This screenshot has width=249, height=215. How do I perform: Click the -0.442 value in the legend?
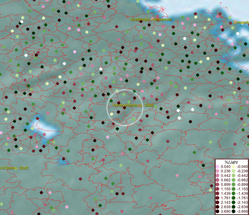point(242,176)
